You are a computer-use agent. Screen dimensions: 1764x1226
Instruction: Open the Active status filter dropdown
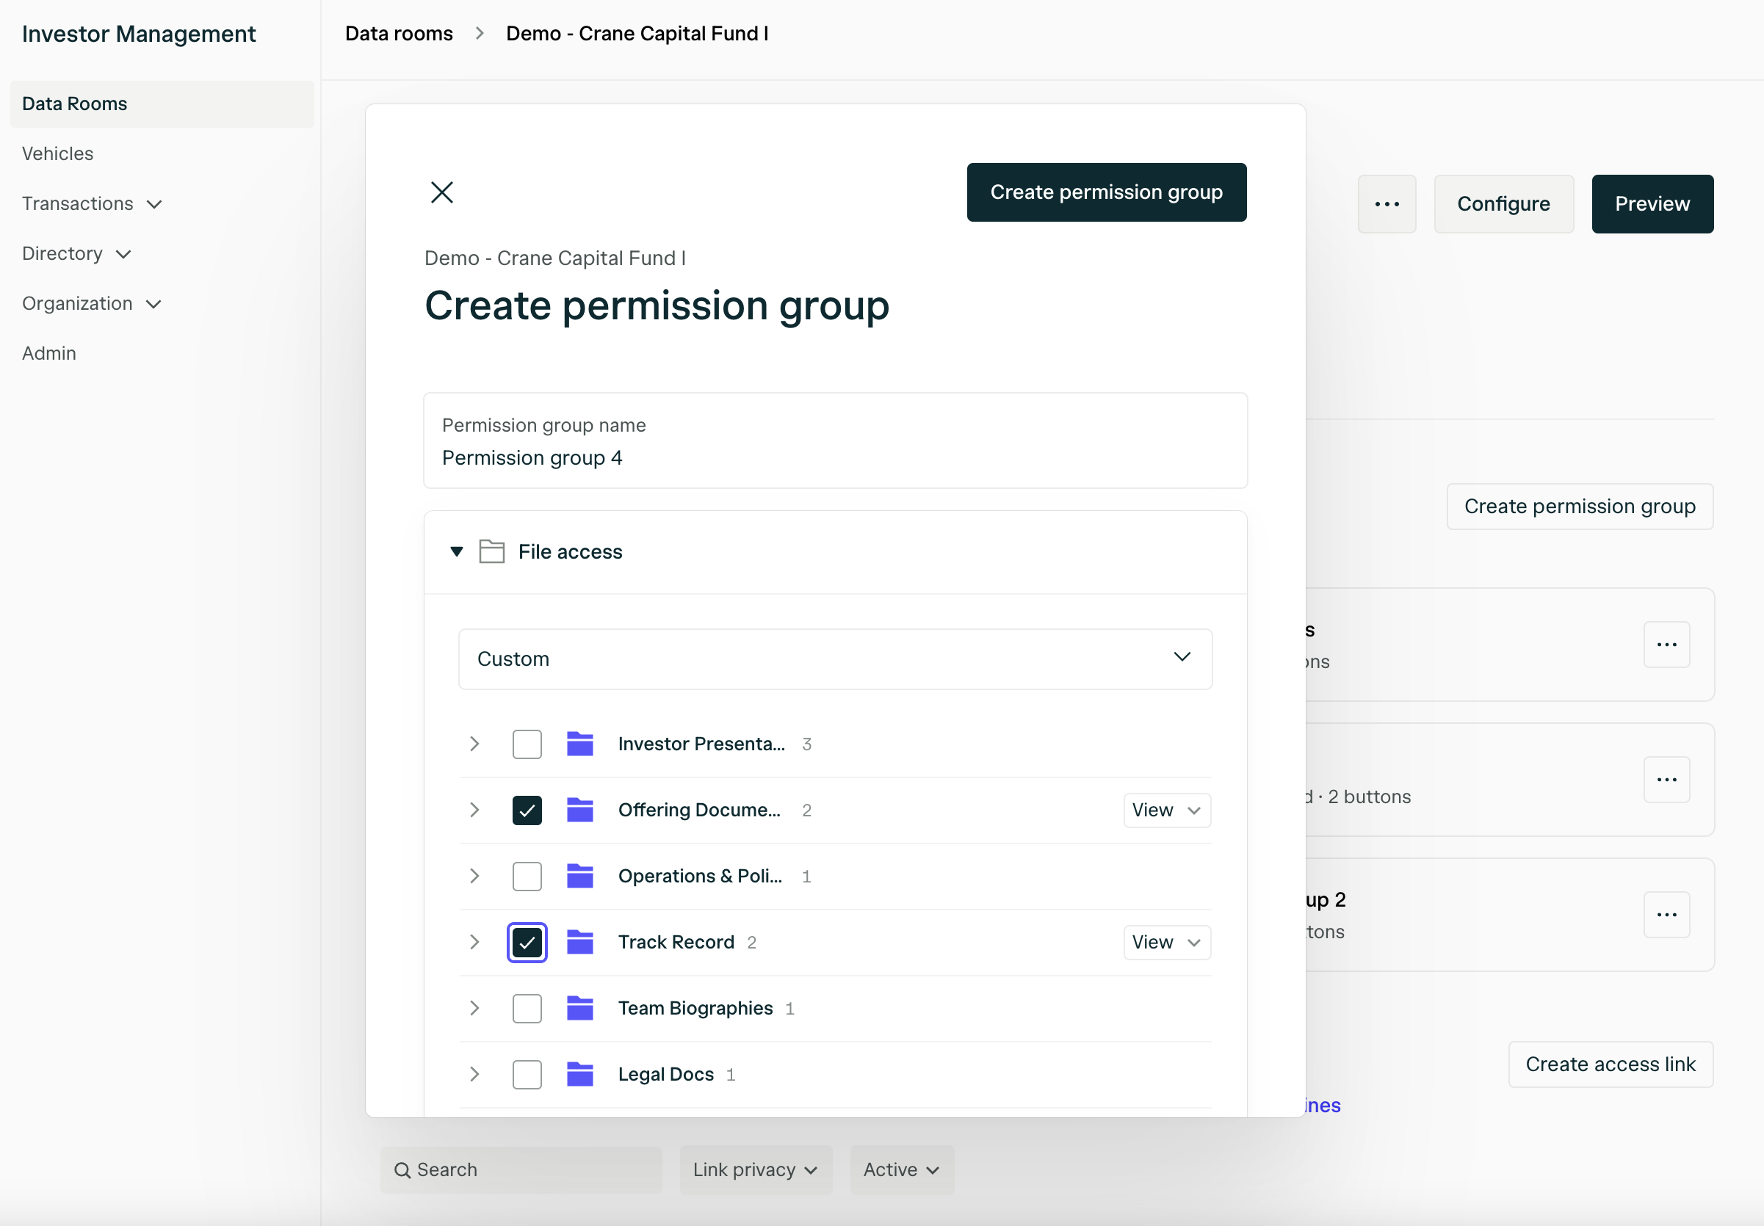[901, 1170]
